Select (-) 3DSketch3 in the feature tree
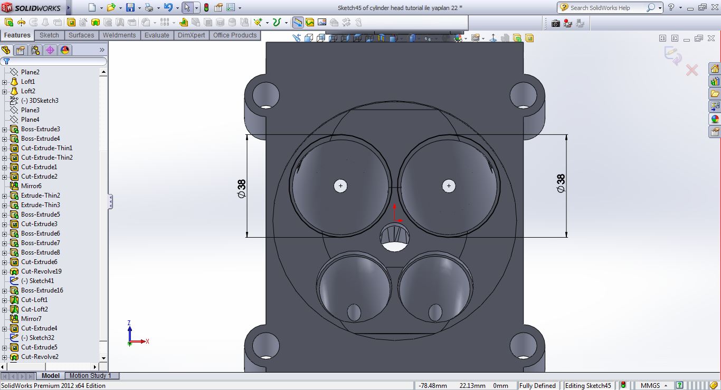Image resolution: width=721 pixels, height=390 pixels. pyautogui.click(x=40, y=101)
